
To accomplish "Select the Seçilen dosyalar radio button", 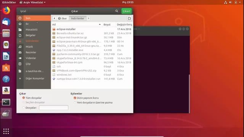I will point(24,102).
